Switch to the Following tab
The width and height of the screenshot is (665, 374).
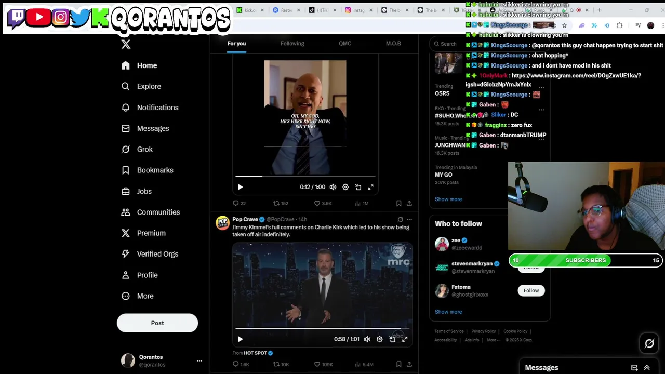point(292,44)
